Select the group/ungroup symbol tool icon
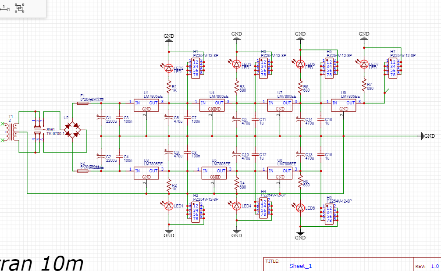 coord(20,8)
